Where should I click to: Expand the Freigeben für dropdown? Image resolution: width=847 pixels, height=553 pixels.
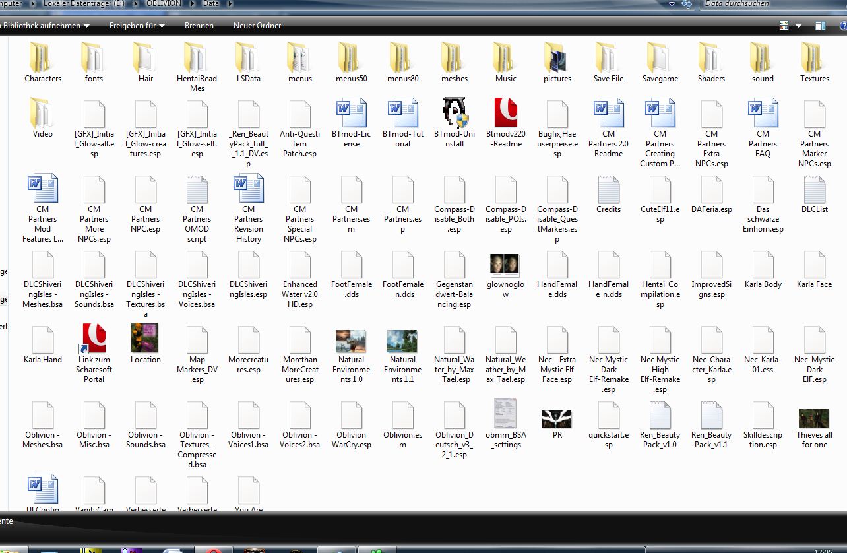[137, 26]
